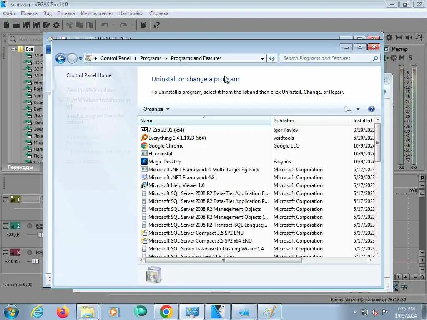The height and width of the screenshot is (320, 427).
Task: Open the address bar history dropdown
Action: click(x=262, y=58)
